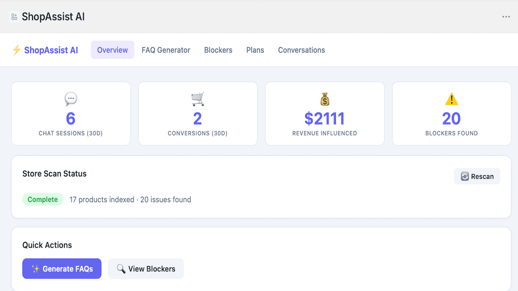Click '17 products indexed · 20 issues found' text

[130, 199]
